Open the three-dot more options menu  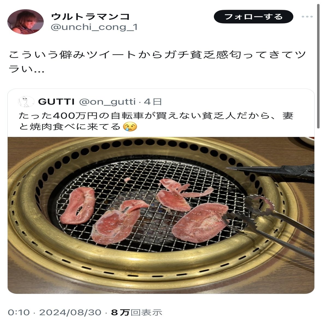(307, 17)
